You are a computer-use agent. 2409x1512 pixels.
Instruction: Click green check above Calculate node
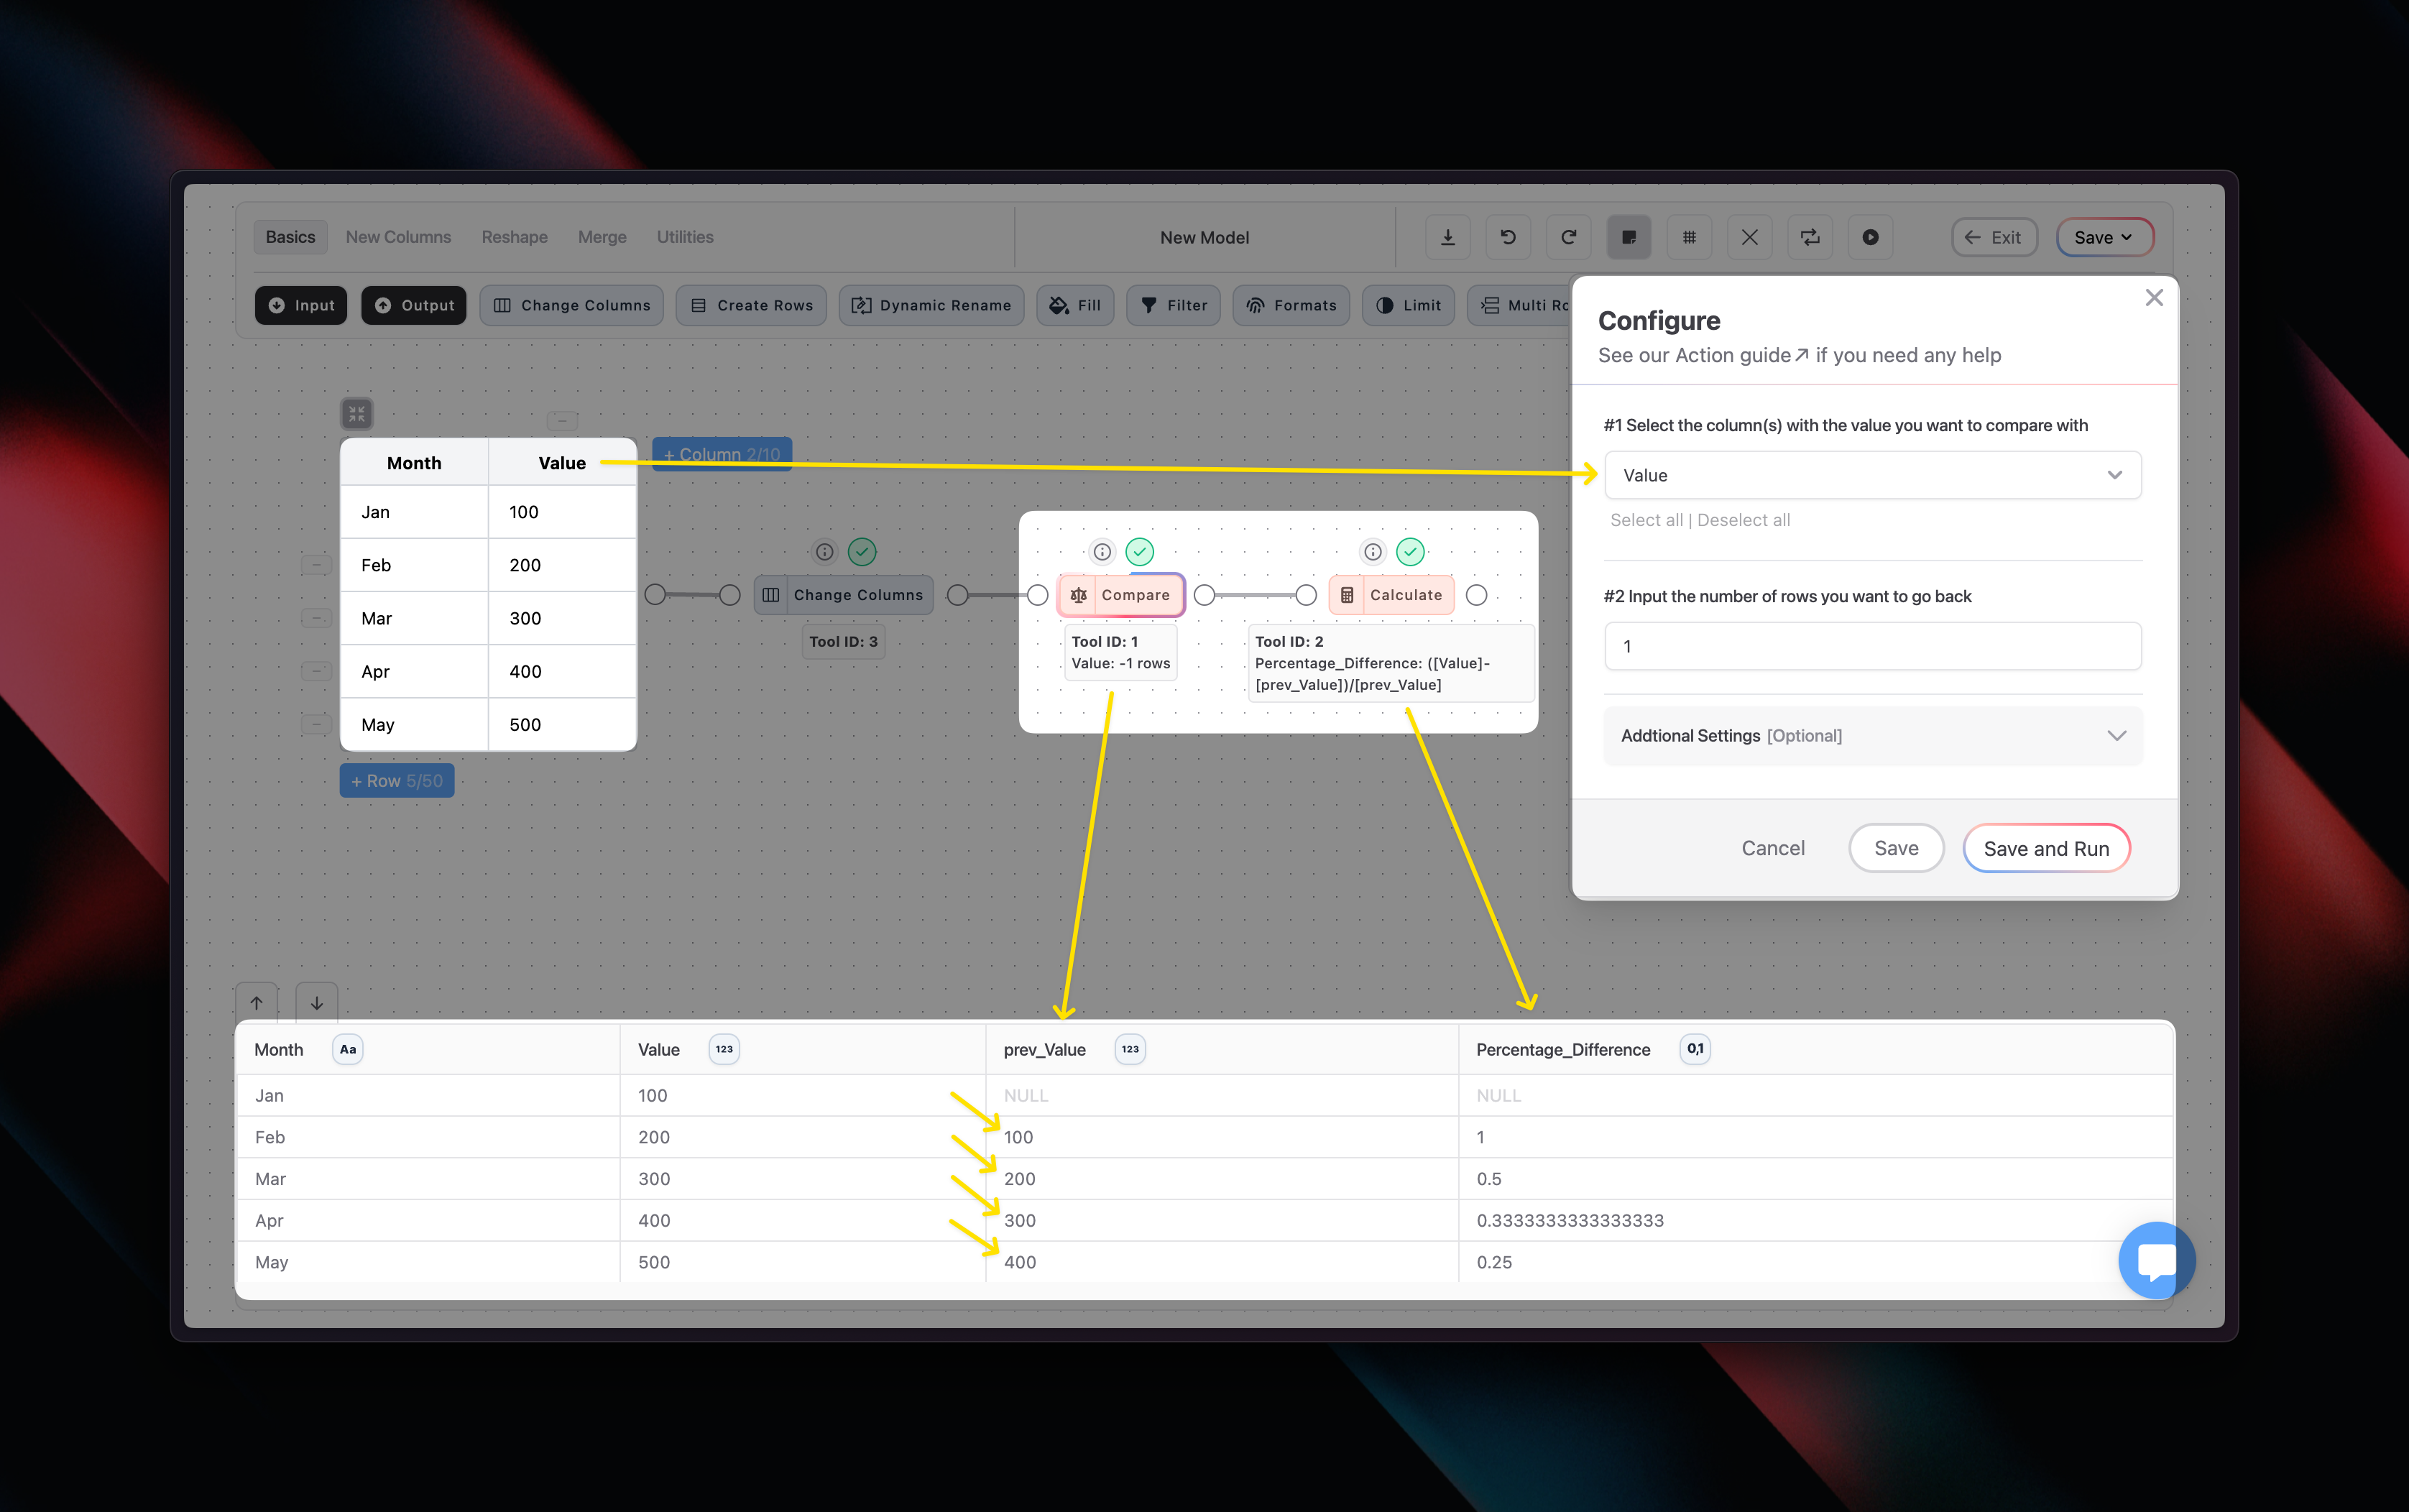[x=1410, y=552]
